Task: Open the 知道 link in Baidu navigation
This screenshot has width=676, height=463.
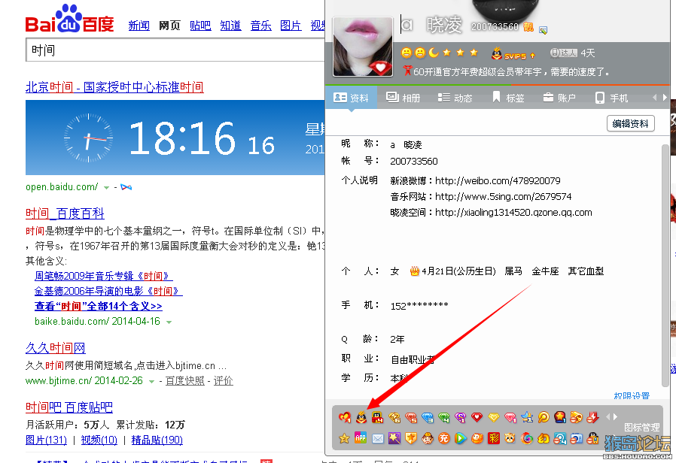Action: tap(230, 26)
